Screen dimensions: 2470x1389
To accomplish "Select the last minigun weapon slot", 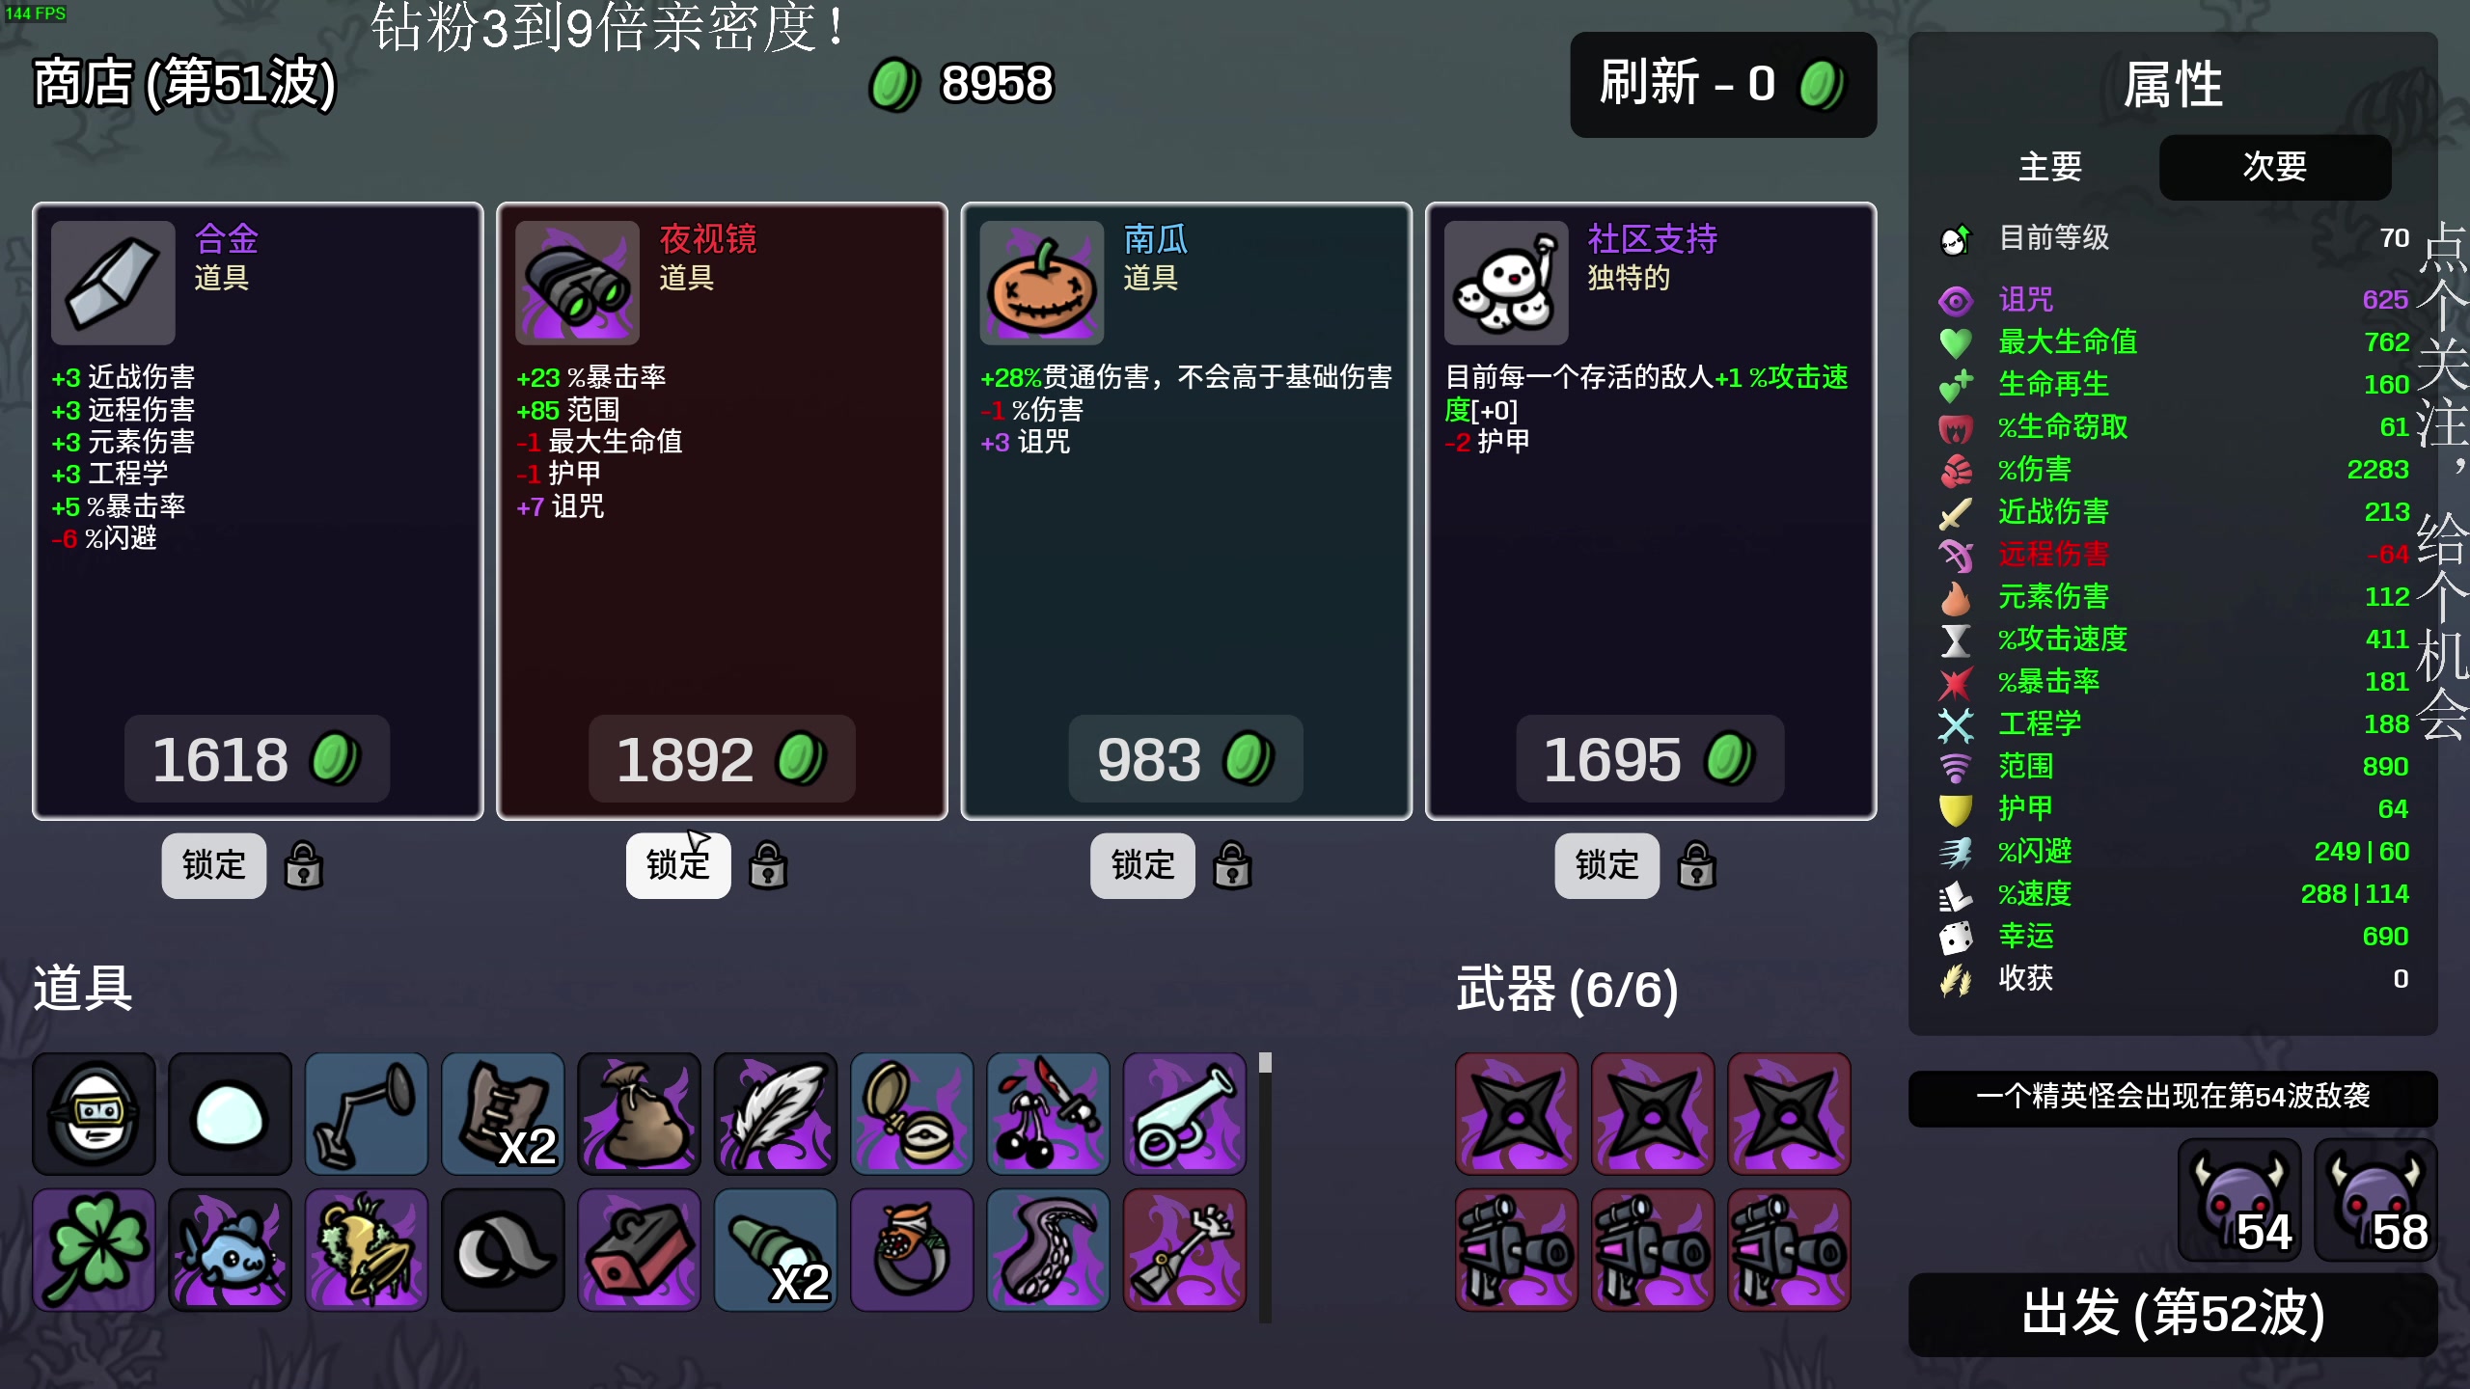I will coord(1789,1250).
